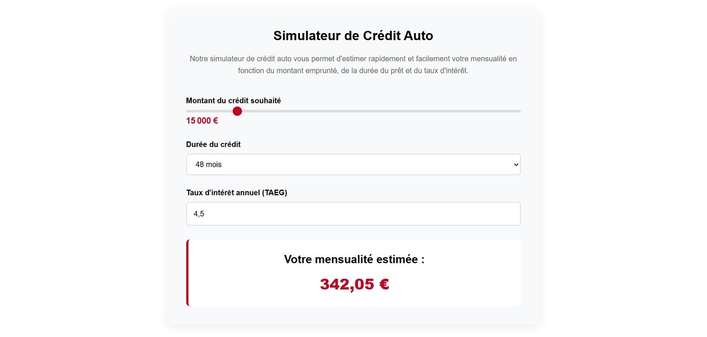707x337 pixels.
Task: Click the "342,05 €" monthly payment result
Action: point(354,284)
